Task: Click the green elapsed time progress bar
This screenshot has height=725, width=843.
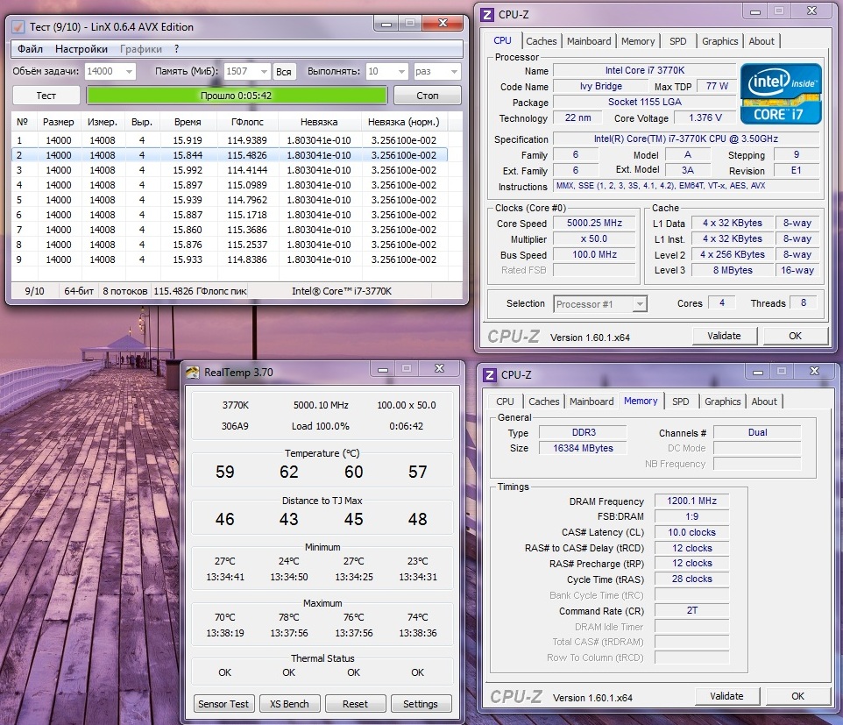Action: 237,96
